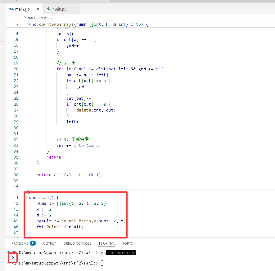Expand the aa folder breadcrumb

coord(12,18)
